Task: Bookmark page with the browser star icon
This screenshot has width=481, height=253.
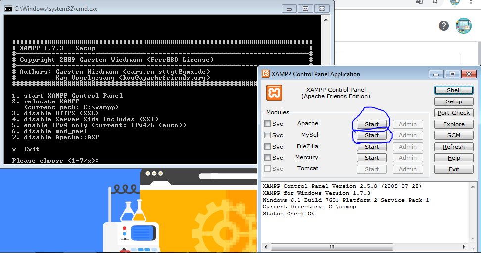Action: pyautogui.click(x=435, y=2)
